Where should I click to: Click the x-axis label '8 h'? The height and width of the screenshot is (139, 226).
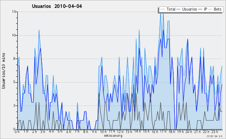pos(86,131)
